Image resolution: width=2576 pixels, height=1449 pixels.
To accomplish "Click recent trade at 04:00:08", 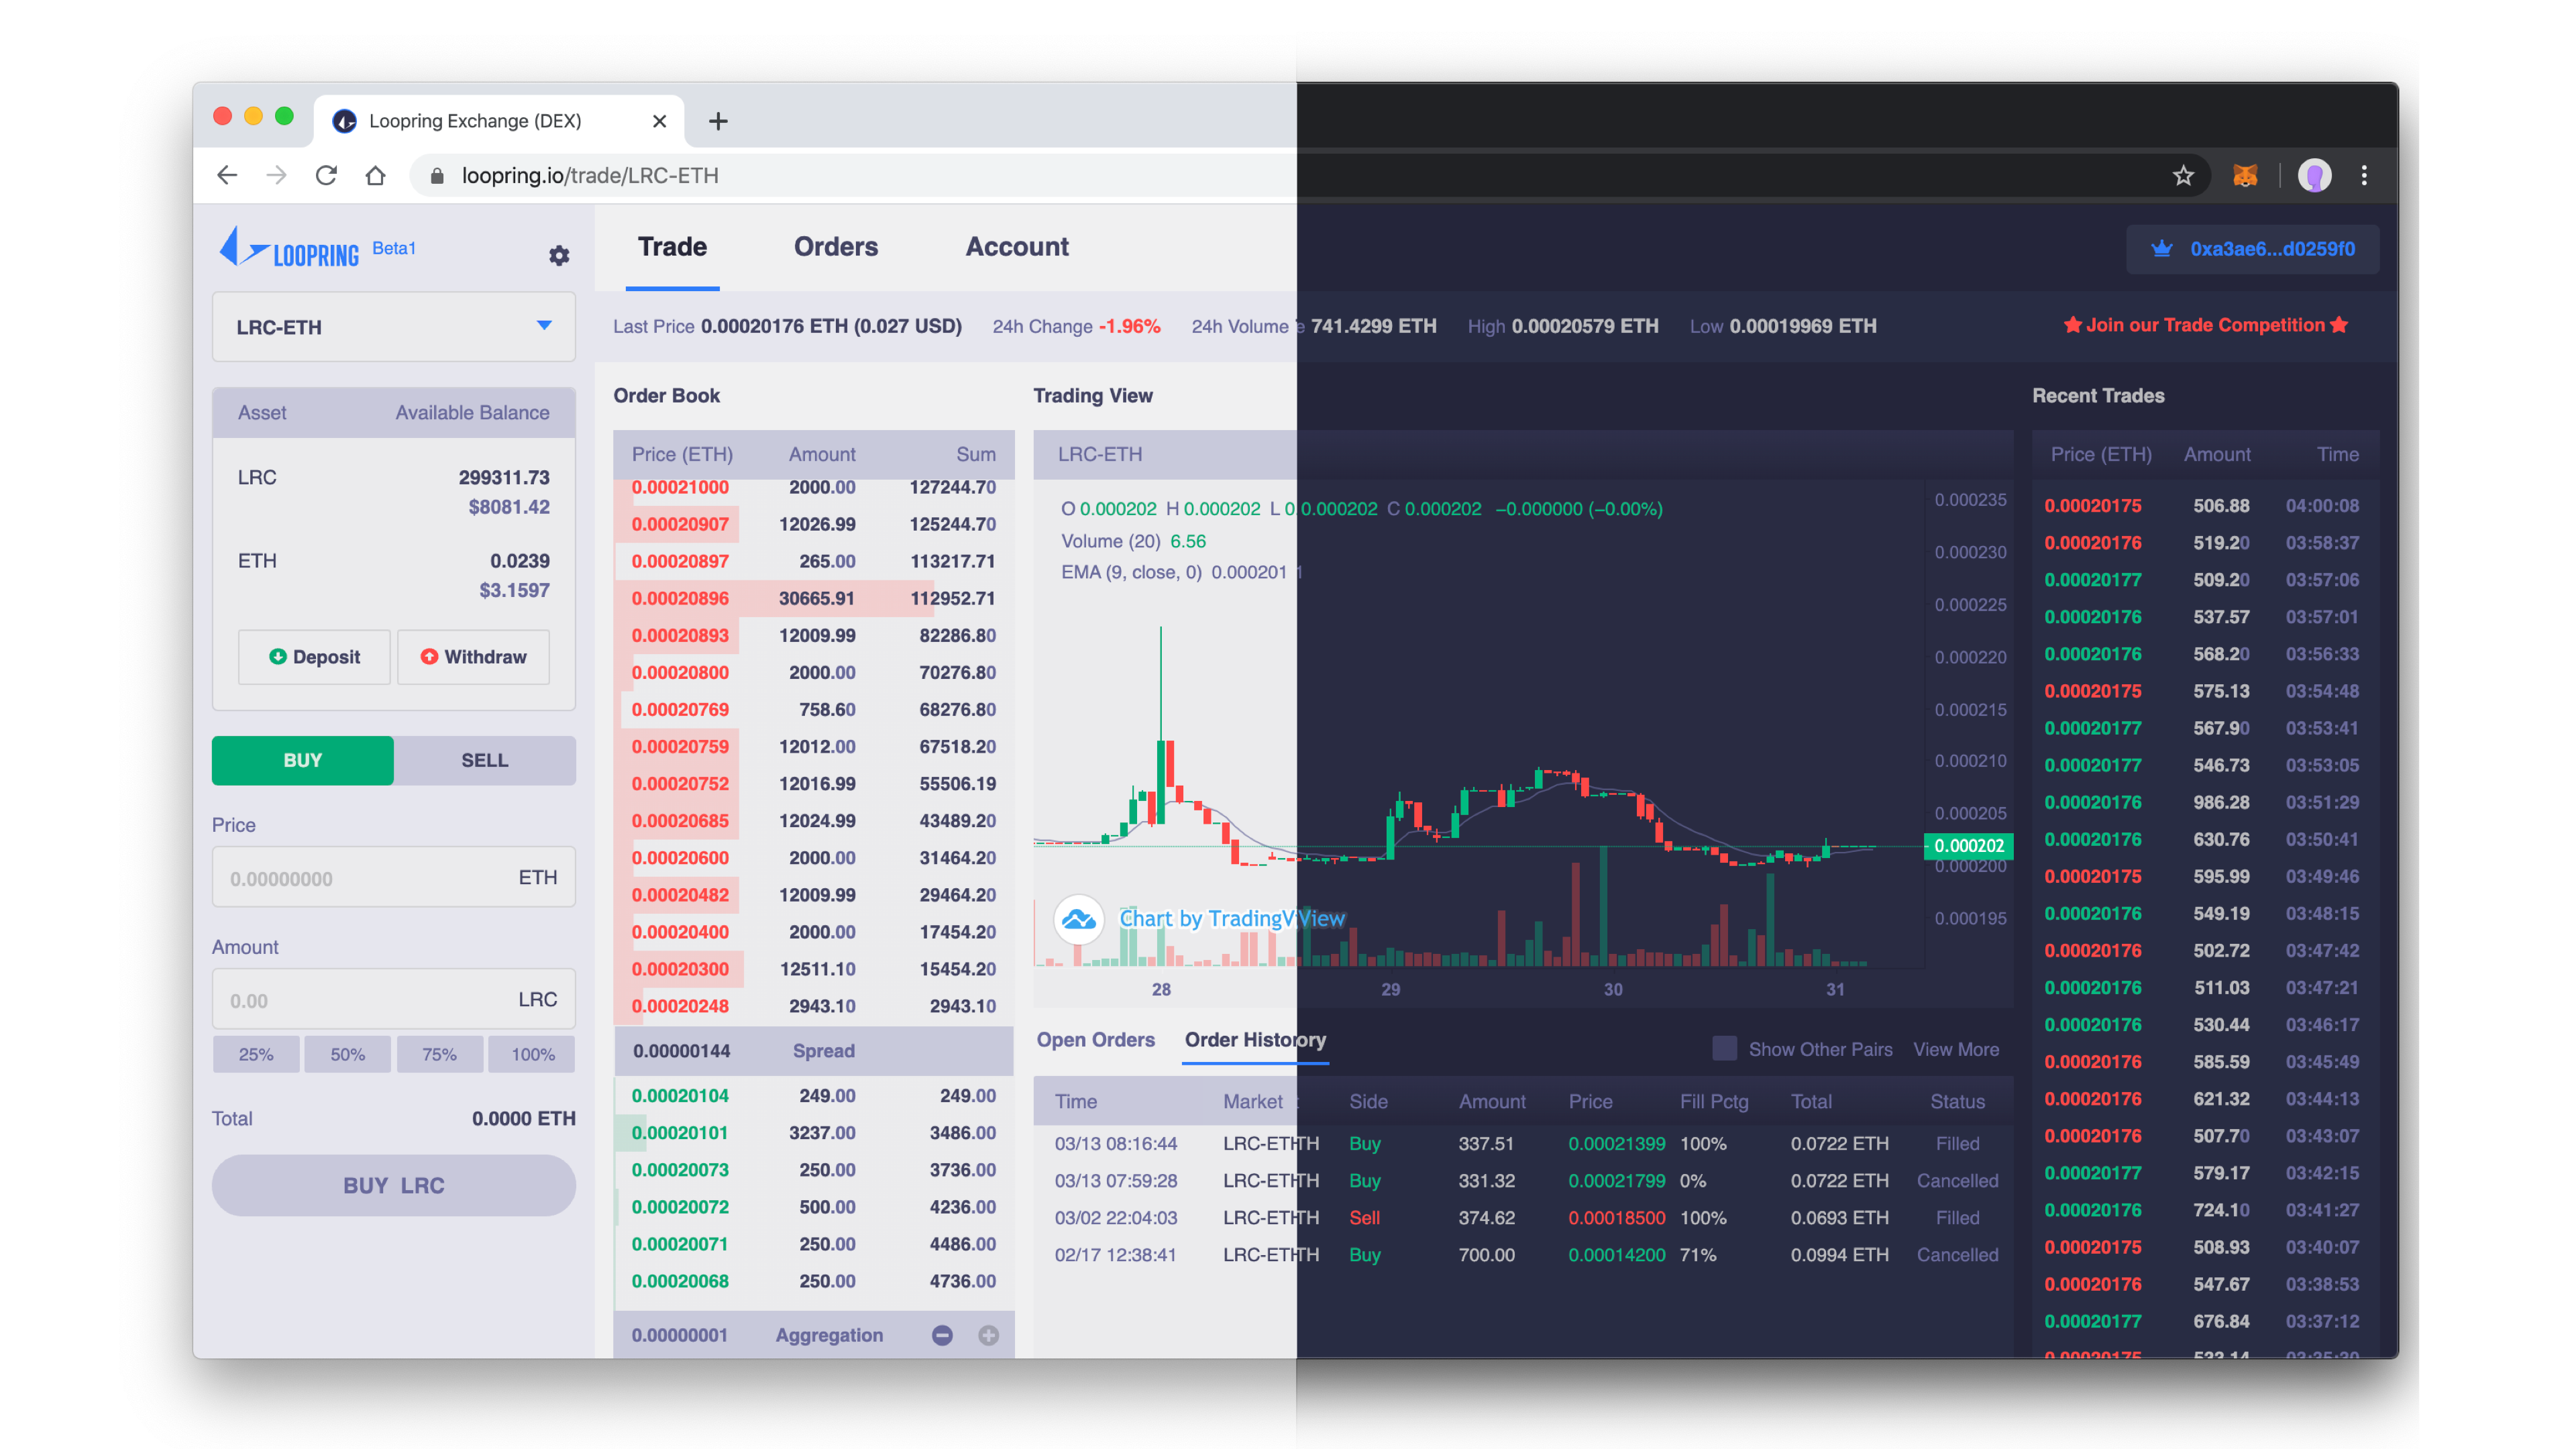I will pyautogui.click(x=2205, y=505).
